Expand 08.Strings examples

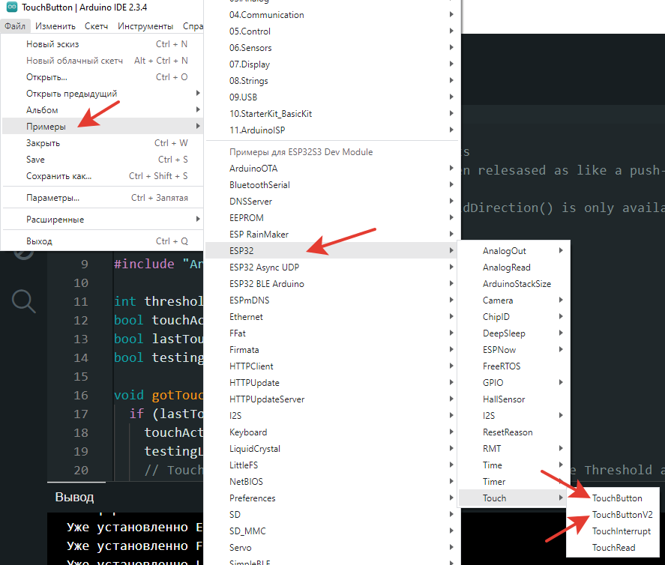click(x=331, y=80)
